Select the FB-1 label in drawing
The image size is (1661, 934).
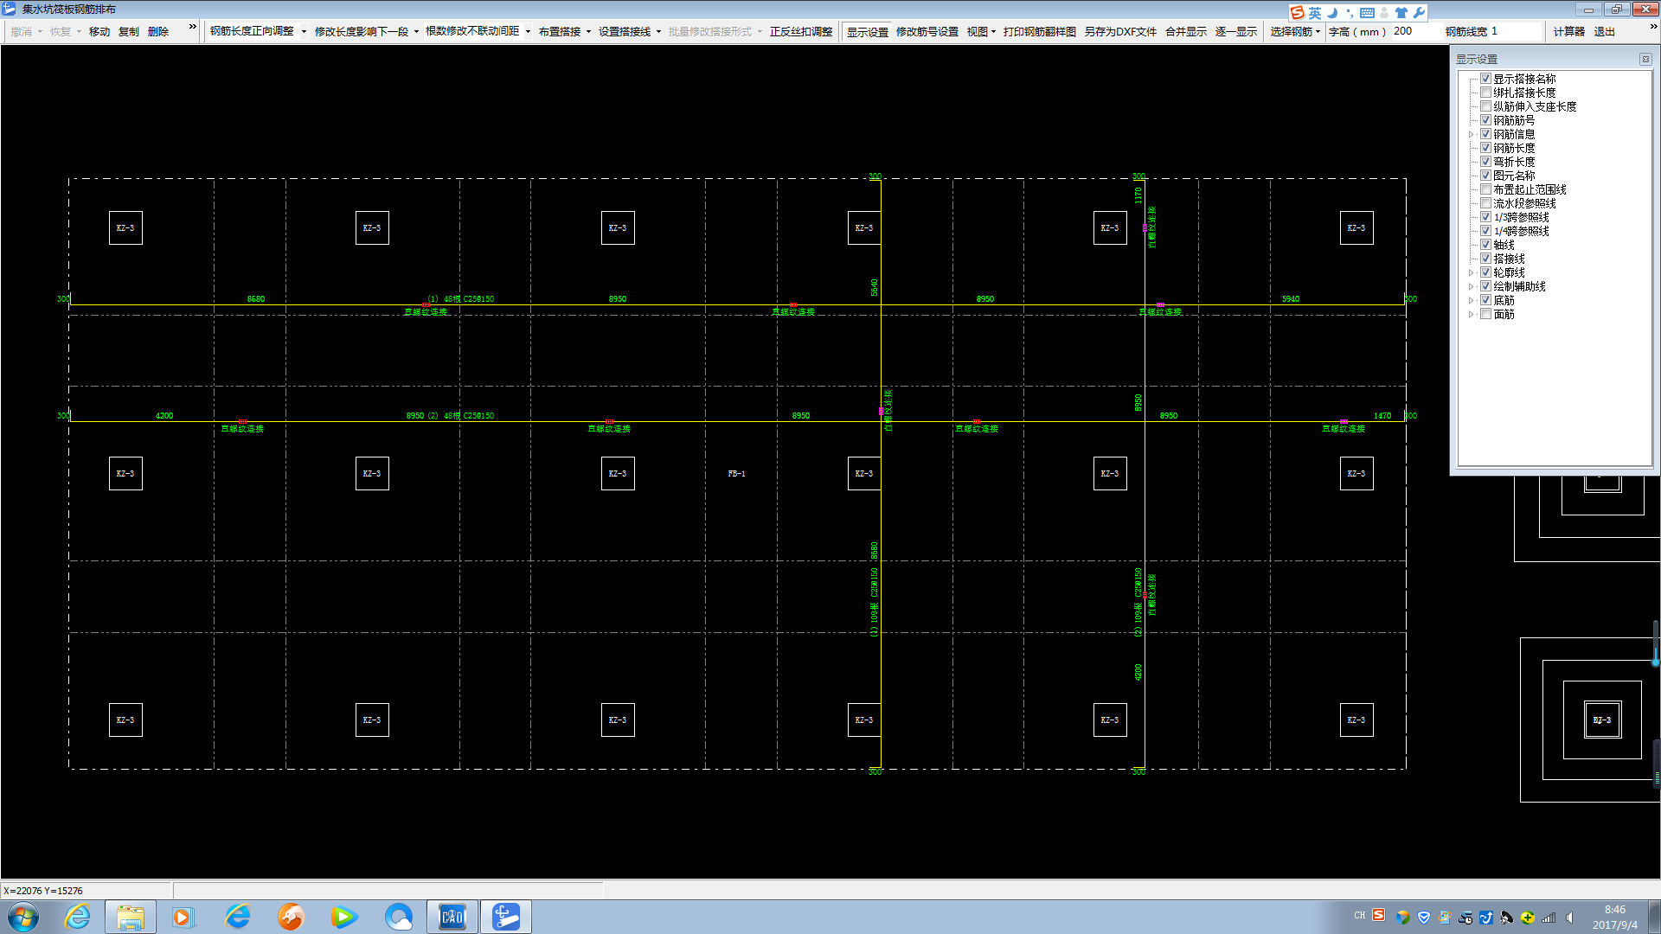point(736,474)
